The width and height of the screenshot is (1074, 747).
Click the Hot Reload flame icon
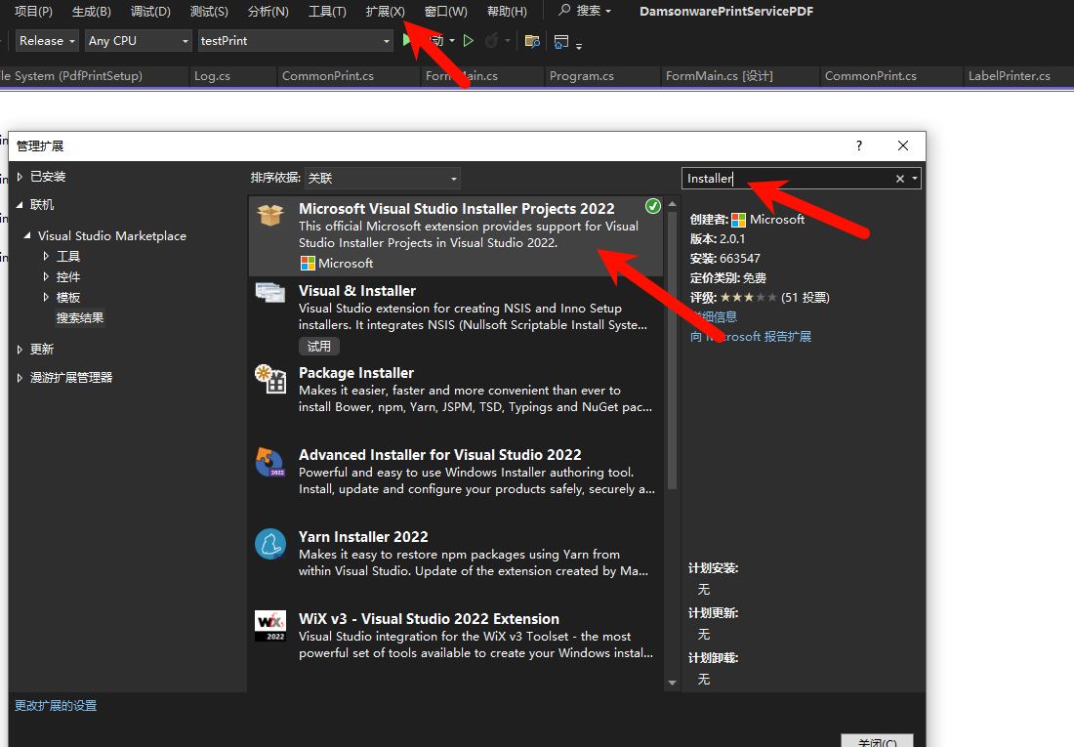tap(491, 41)
